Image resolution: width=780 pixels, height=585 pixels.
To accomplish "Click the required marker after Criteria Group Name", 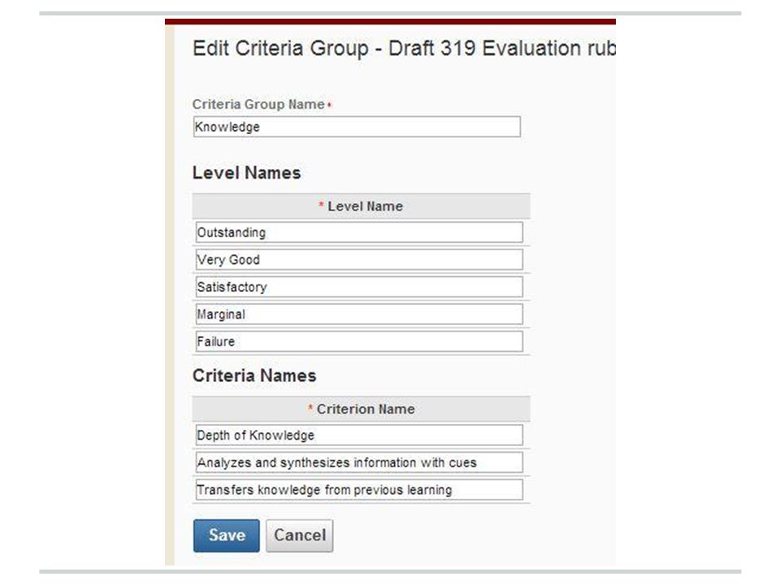I will click(329, 105).
